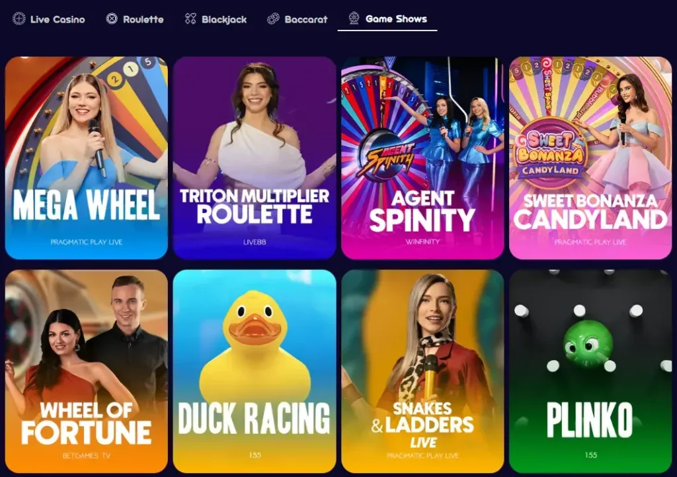This screenshot has height=477, width=677.
Task: Click the Sweet Bonanza Candyland logo badge
Action: pyautogui.click(x=549, y=152)
